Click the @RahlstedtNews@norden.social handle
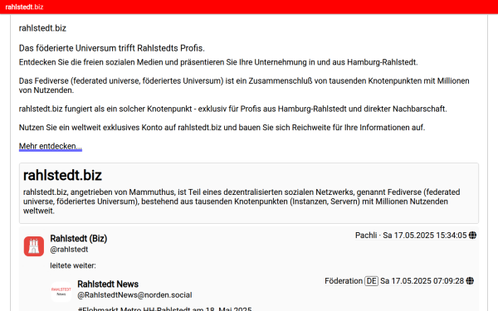This screenshot has height=311, width=498. click(134, 295)
